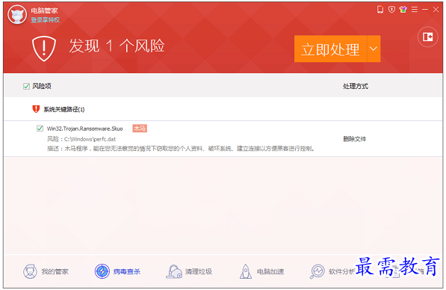Click the 处理方式 column header
This screenshot has width=446, height=290.
(x=356, y=86)
